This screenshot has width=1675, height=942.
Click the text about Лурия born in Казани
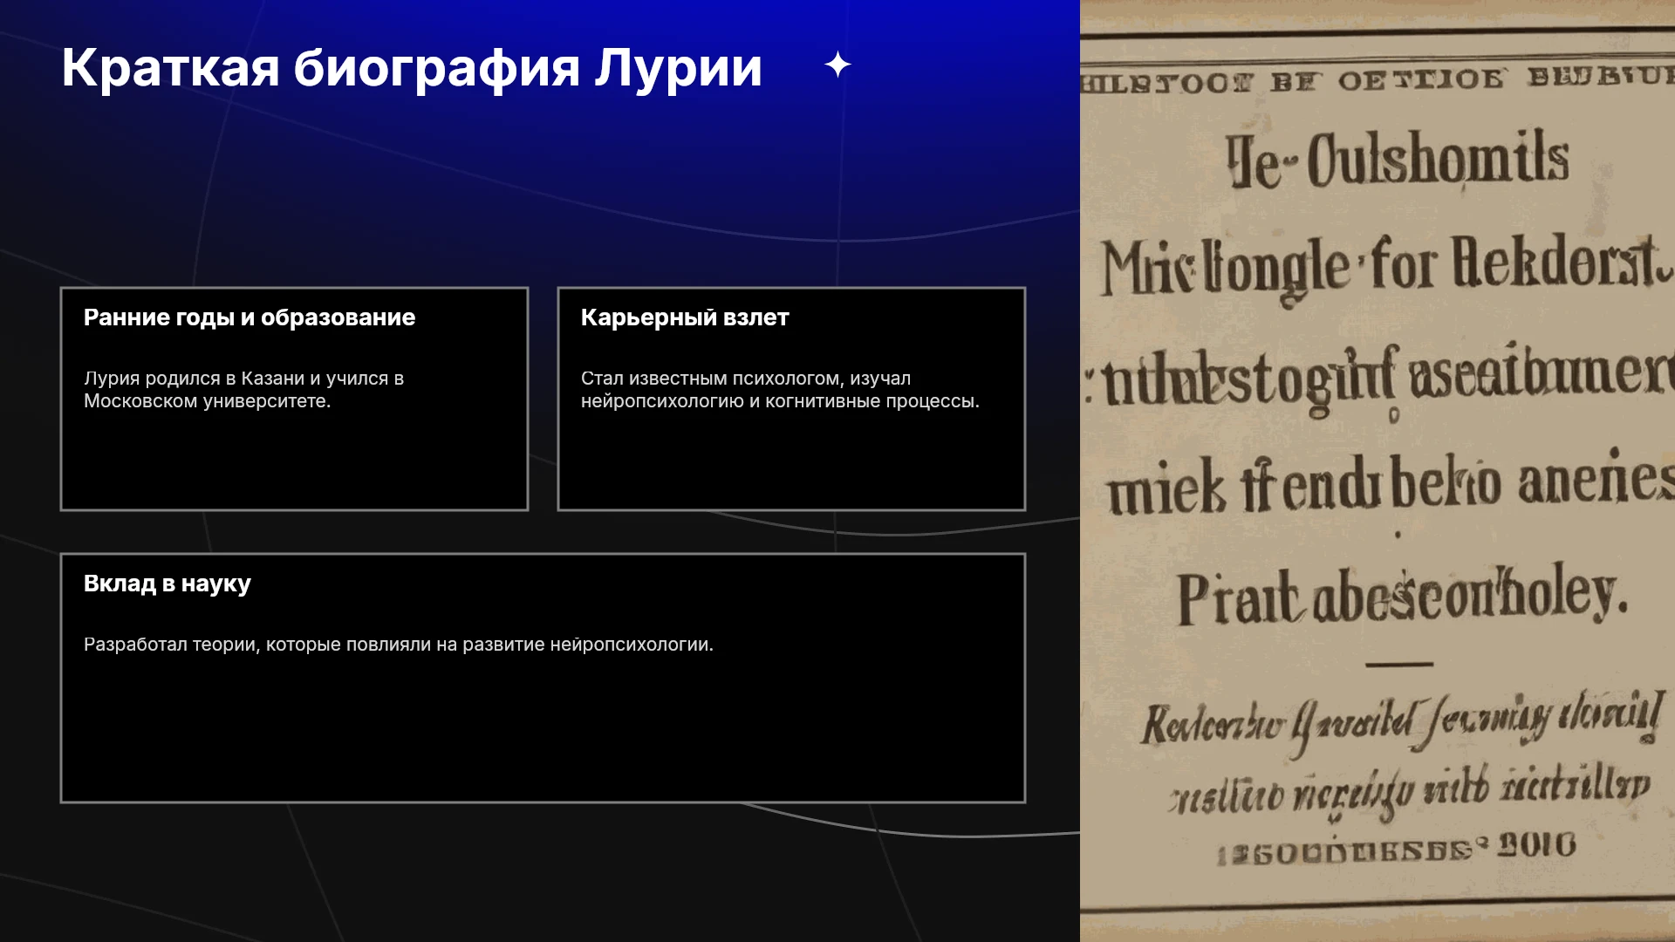click(244, 390)
